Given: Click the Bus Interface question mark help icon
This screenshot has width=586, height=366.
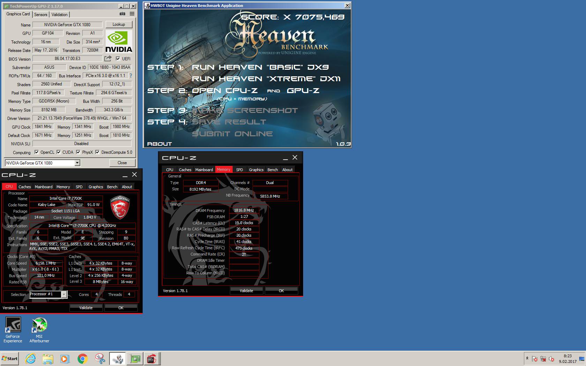Looking at the screenshot, I should coord(131,76).
